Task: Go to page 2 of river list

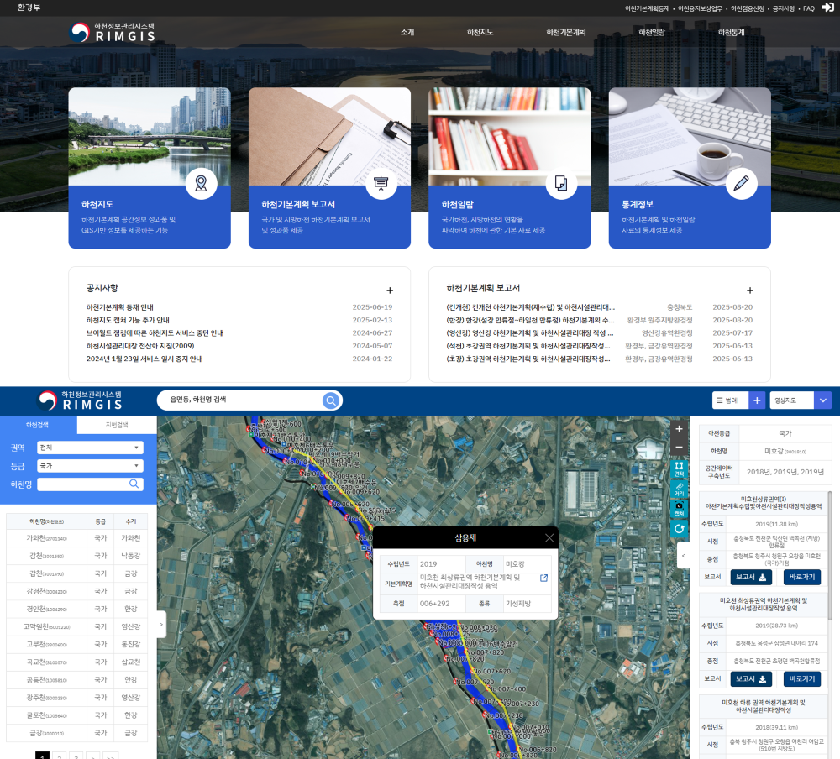Action: click(x=60, y=756)
